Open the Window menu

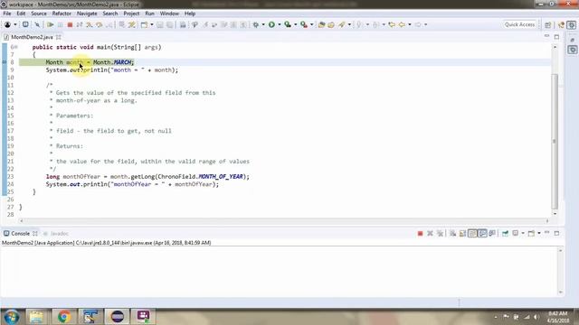click(169, 14)
